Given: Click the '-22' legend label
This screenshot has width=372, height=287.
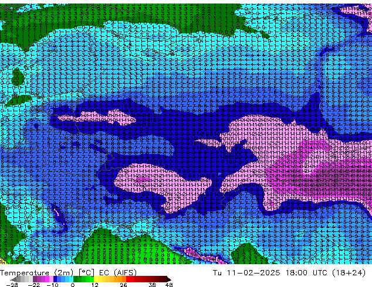Looking at the screenshot, I should coord(34,285).
